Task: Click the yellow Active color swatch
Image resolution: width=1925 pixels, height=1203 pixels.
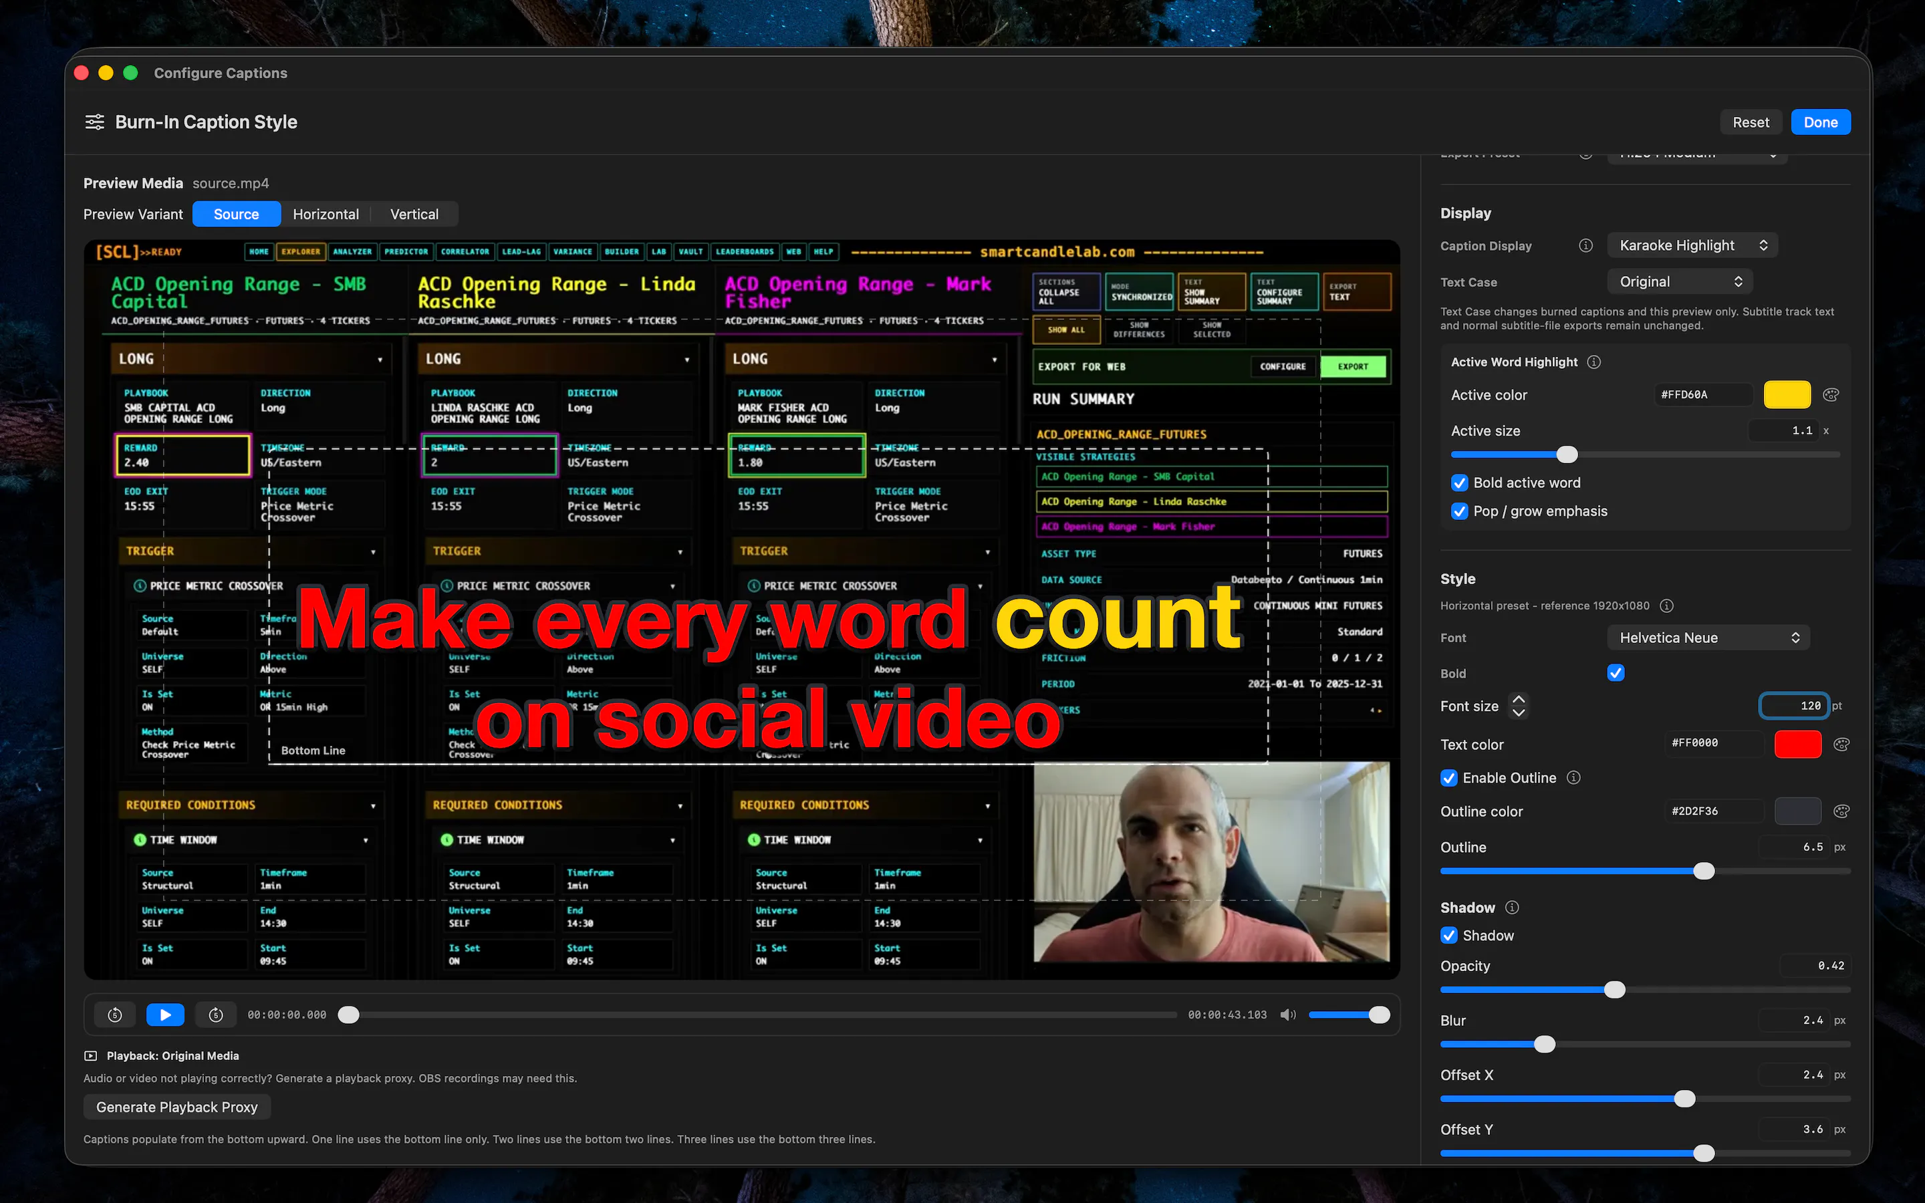Action: click(1787, 394)
